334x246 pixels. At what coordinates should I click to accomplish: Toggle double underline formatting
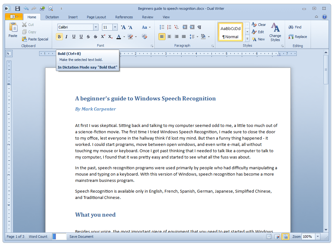pos(81,37)
